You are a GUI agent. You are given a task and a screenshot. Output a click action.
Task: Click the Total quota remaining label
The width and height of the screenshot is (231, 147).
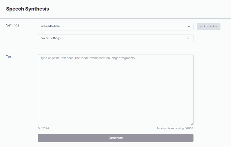170,128
